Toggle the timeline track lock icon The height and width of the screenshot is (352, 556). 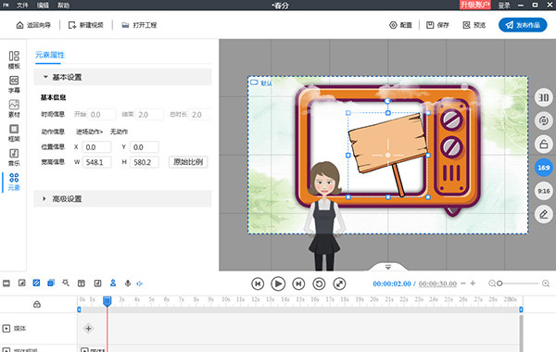click(x=37, y=304)
